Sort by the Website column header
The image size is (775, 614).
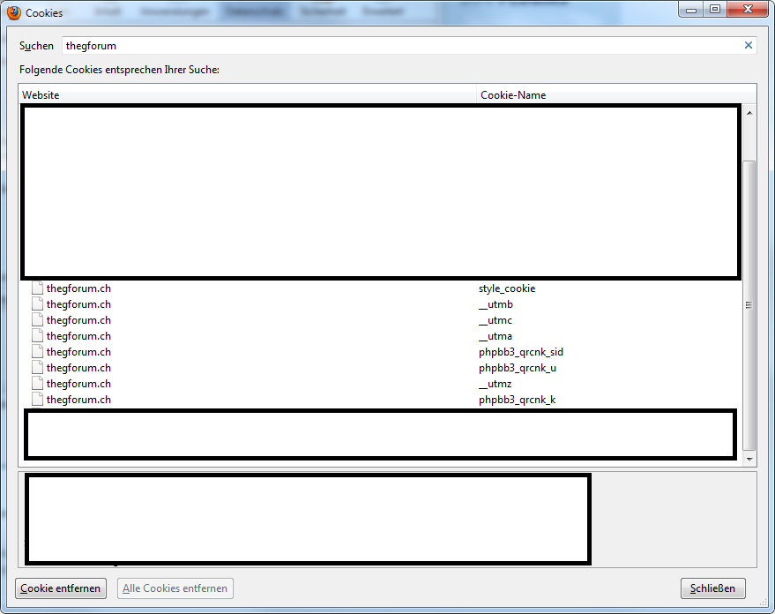tap(248, 95)
